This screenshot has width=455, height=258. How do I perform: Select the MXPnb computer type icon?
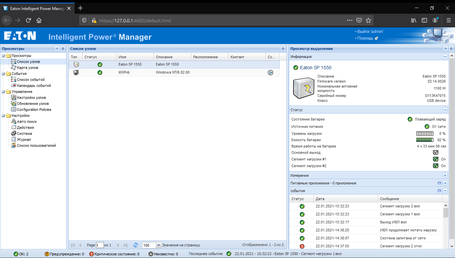coord(76,72)
